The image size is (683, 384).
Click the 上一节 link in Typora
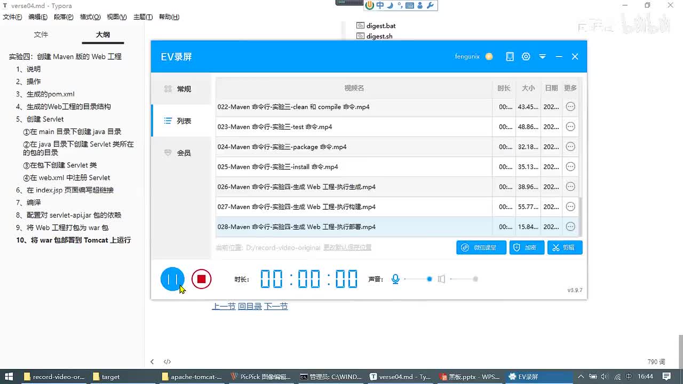224,306
